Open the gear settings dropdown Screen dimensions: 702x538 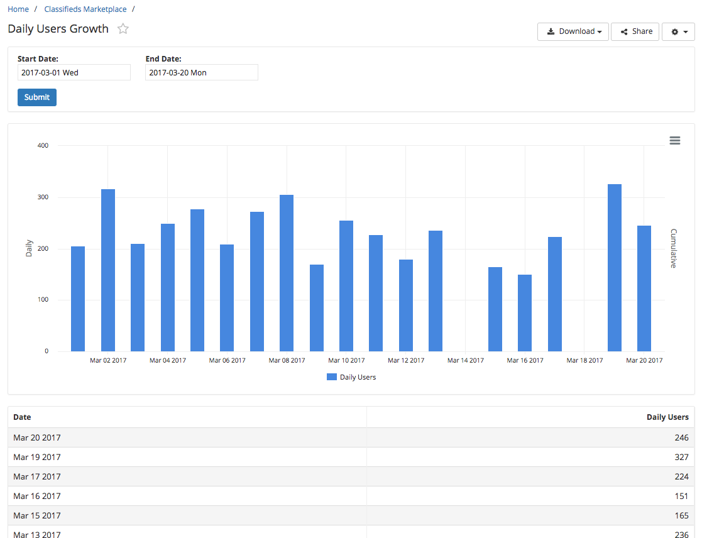678,31
